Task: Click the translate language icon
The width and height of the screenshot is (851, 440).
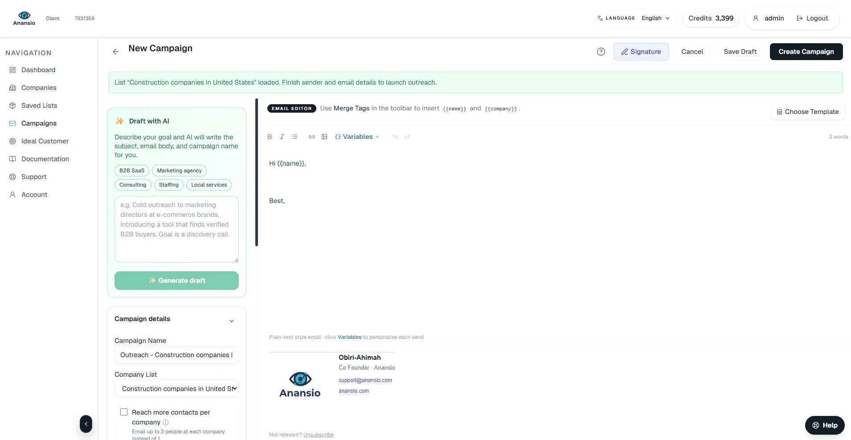Action: tap(600, 18)
